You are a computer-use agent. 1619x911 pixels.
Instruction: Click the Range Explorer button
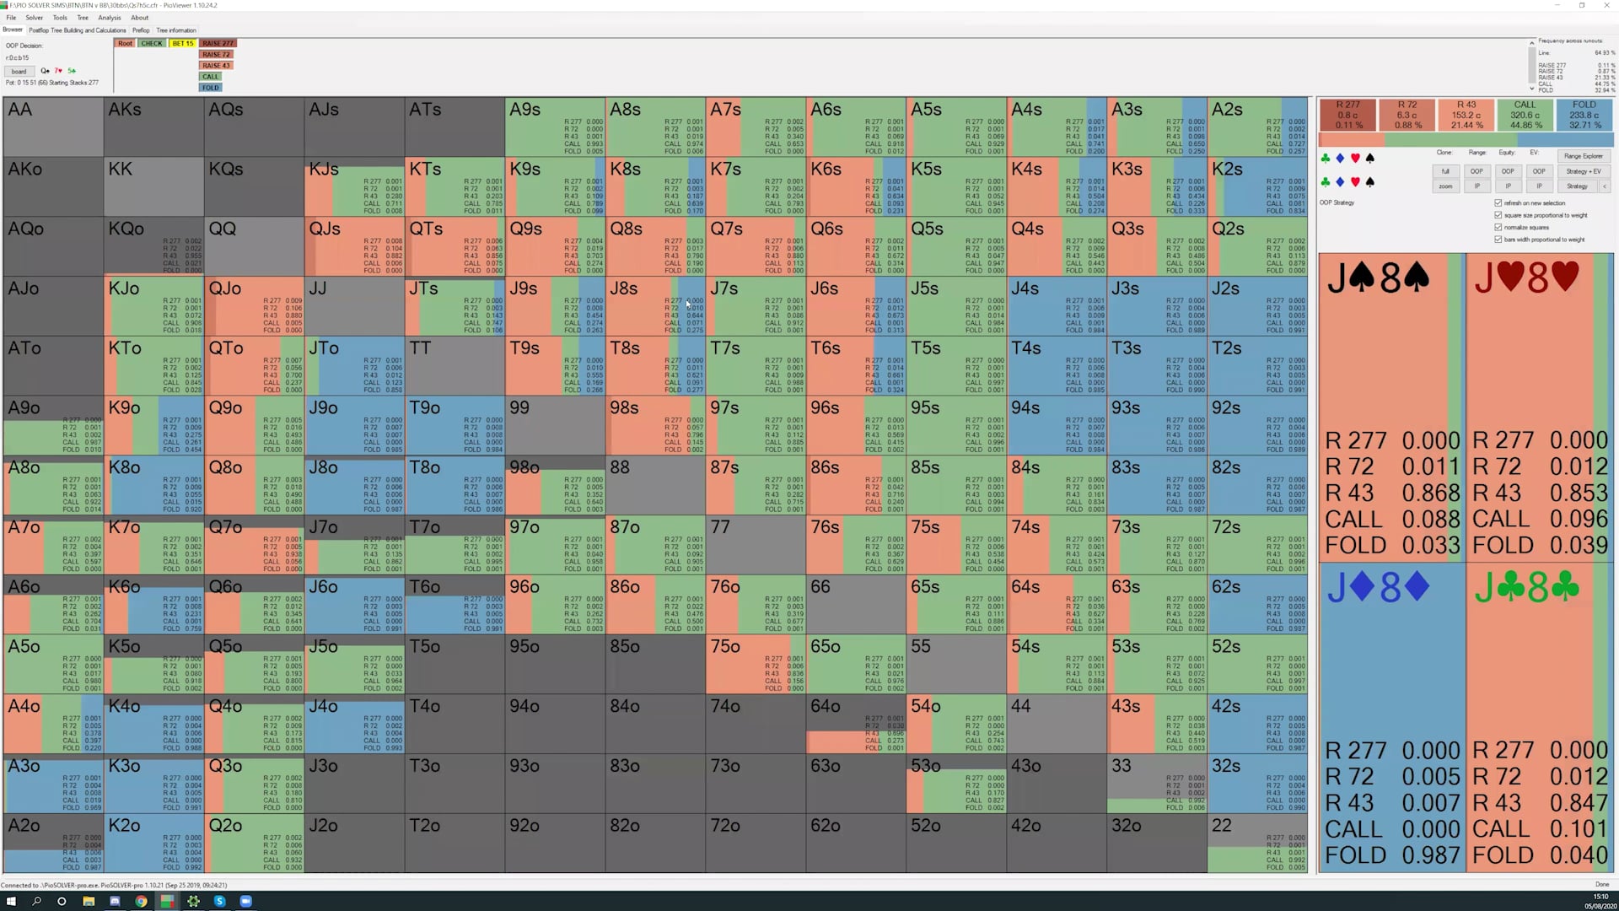tap(1584, 156)
